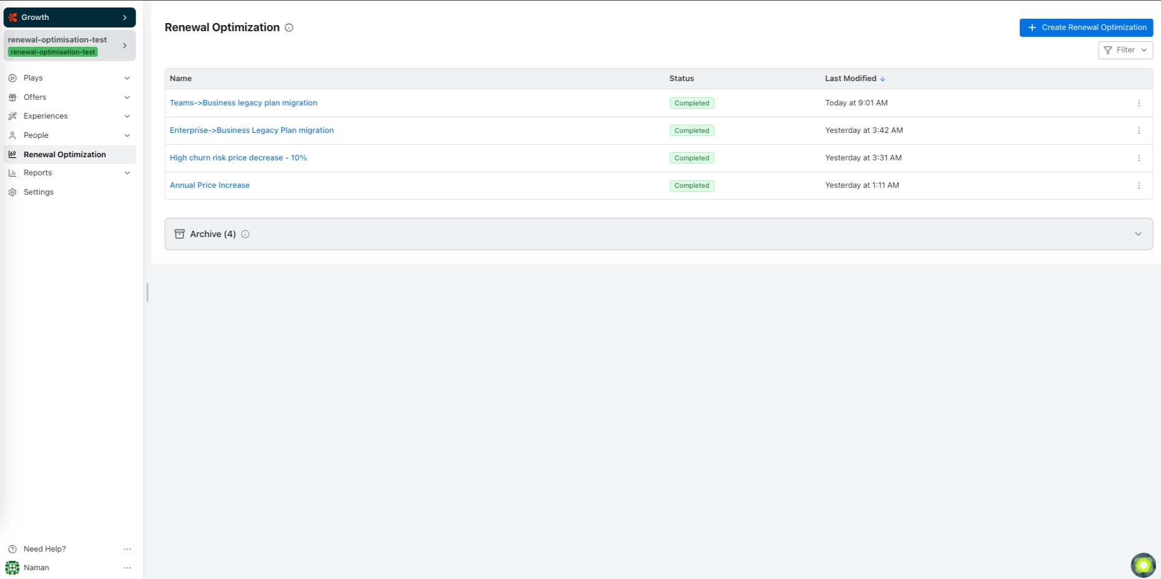The image size is (1161, 579).
Task: Select People in the sidebar
Action: (36, 135)
